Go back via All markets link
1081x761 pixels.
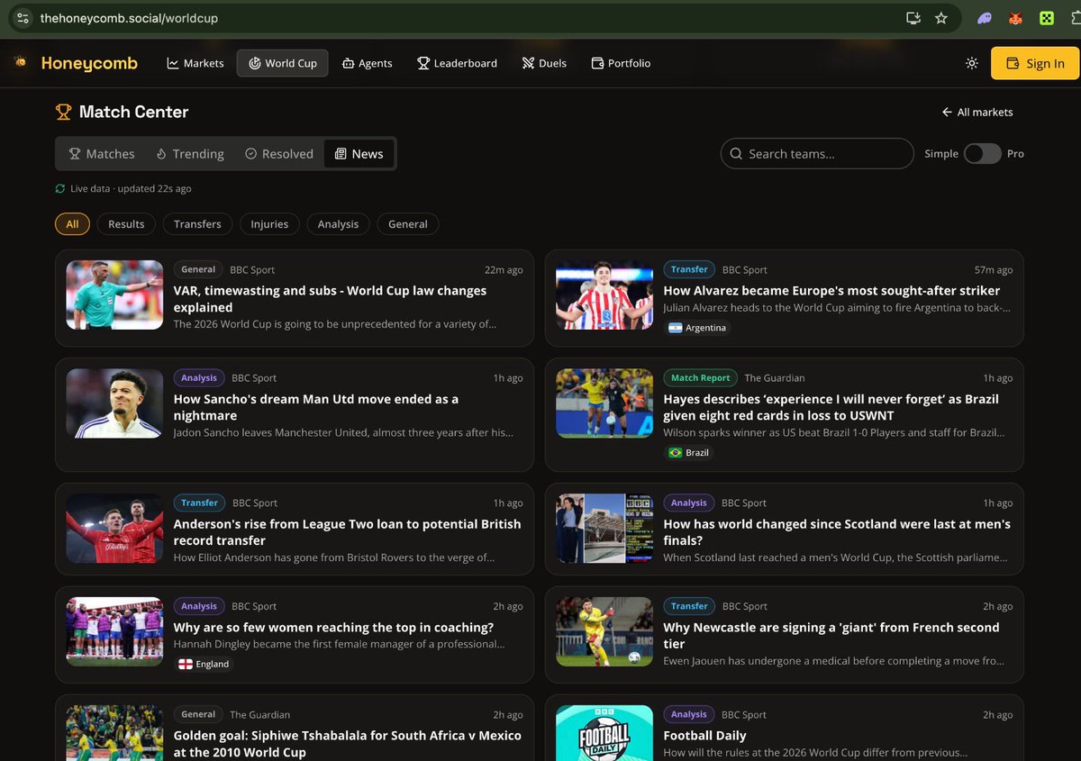tap(977, 112)
